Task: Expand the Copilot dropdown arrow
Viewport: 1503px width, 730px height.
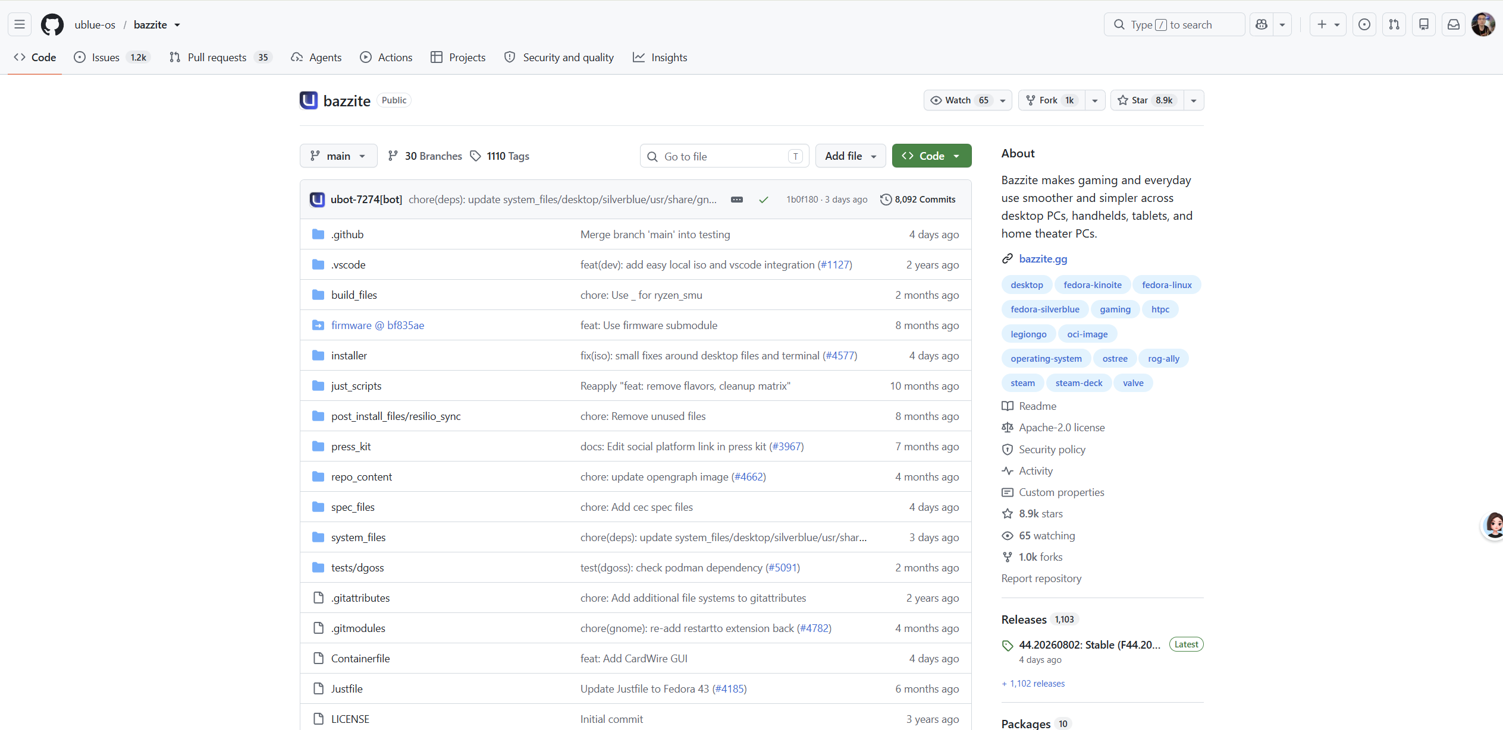Action: point(1282,24)
